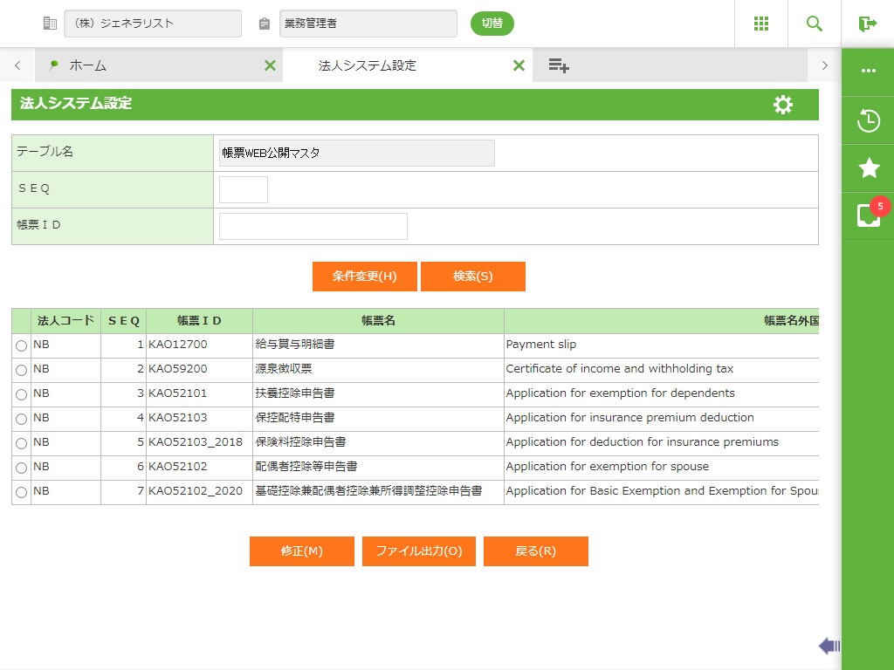The width and height of the screenshot is (894, 670).
Task: Open the settings gear icon
Action: (783, 105)
